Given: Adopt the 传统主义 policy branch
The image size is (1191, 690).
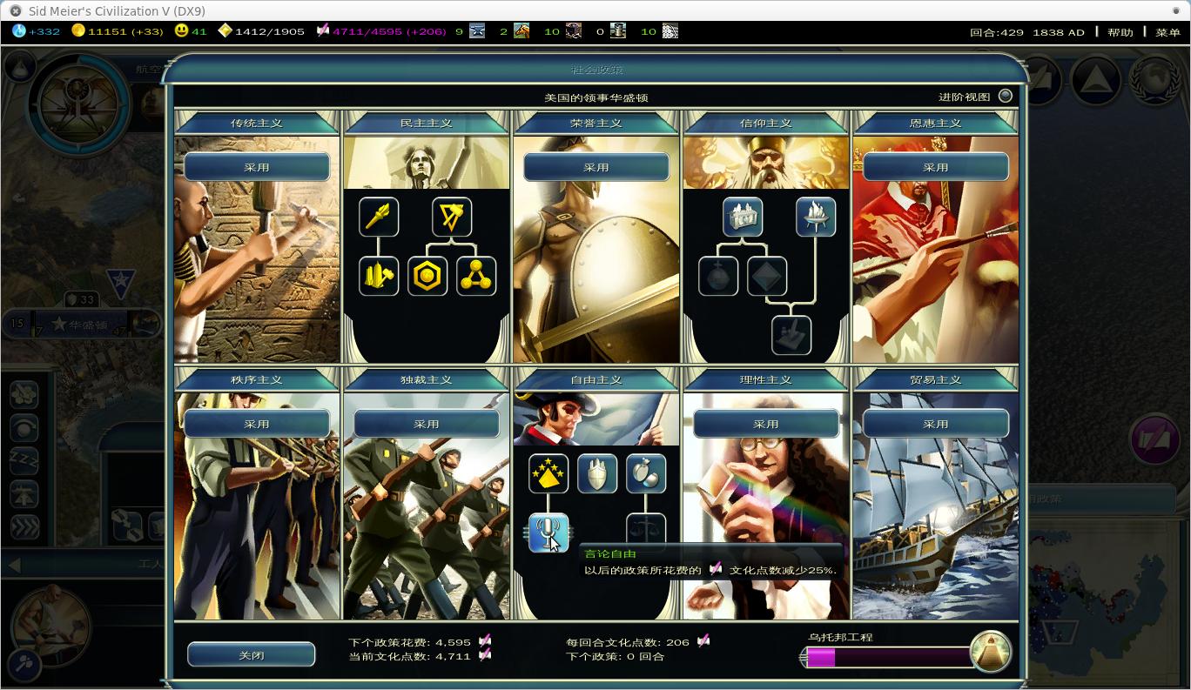Looking at the screenshot, I should 257,167.
